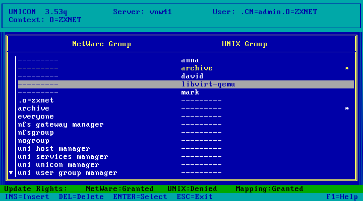Click the ESC=Exit key hint
The height and width of the screenshot is (201, 363).
pyautogui.click(x=195, y=197)
